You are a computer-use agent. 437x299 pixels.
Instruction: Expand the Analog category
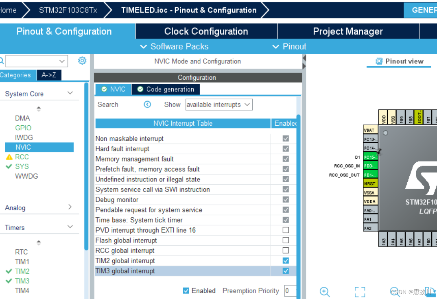pyautogui.click(x=70, y=207)
